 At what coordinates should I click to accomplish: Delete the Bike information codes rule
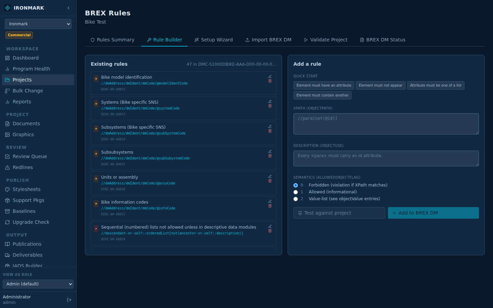click(270, 206)
